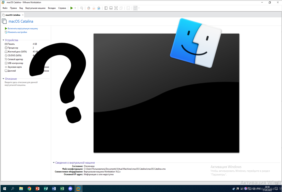Select the Память device row
Viewport: 282px width, 192px height.
click(x=26, y=44)
